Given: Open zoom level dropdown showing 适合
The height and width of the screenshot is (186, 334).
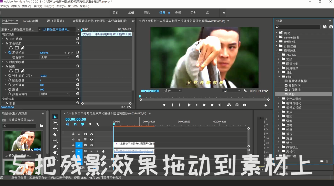Looking at the screenshot, I should click(x=173, y=91).
